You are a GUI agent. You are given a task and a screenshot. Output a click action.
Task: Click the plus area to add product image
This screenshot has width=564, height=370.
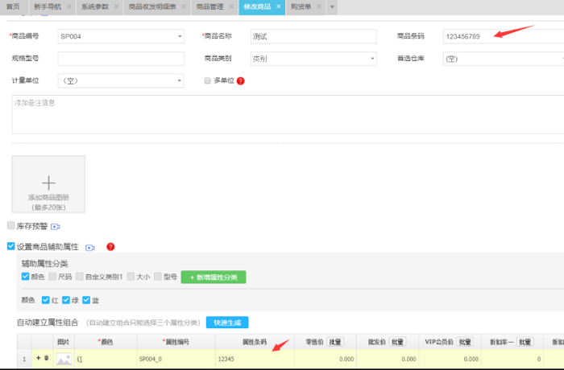coord(48,183)
